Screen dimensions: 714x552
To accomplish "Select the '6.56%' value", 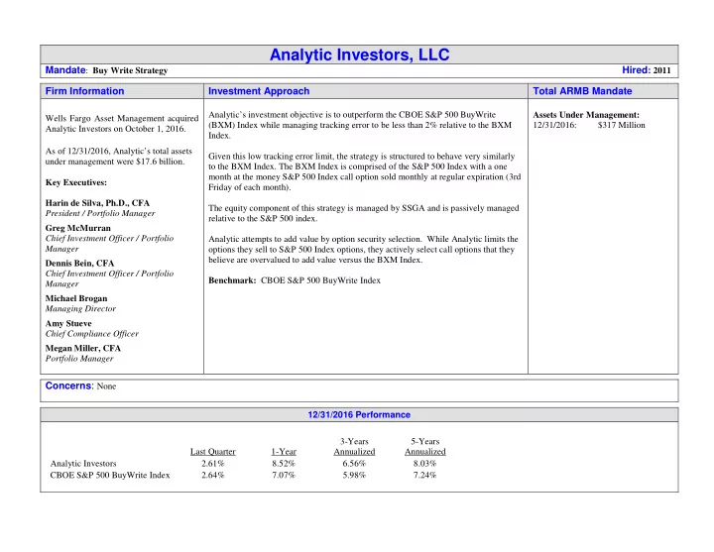I will coord(354,463).
